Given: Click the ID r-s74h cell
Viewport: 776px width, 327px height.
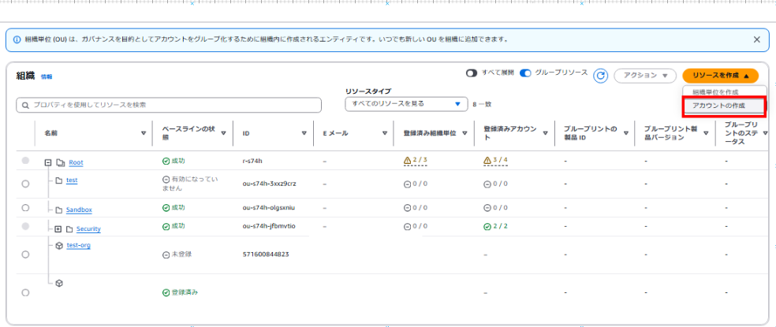Looking at the screenshot, I should coord(254,162).
